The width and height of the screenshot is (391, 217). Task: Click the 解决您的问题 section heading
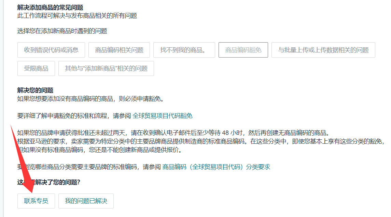tap(35, 90)
